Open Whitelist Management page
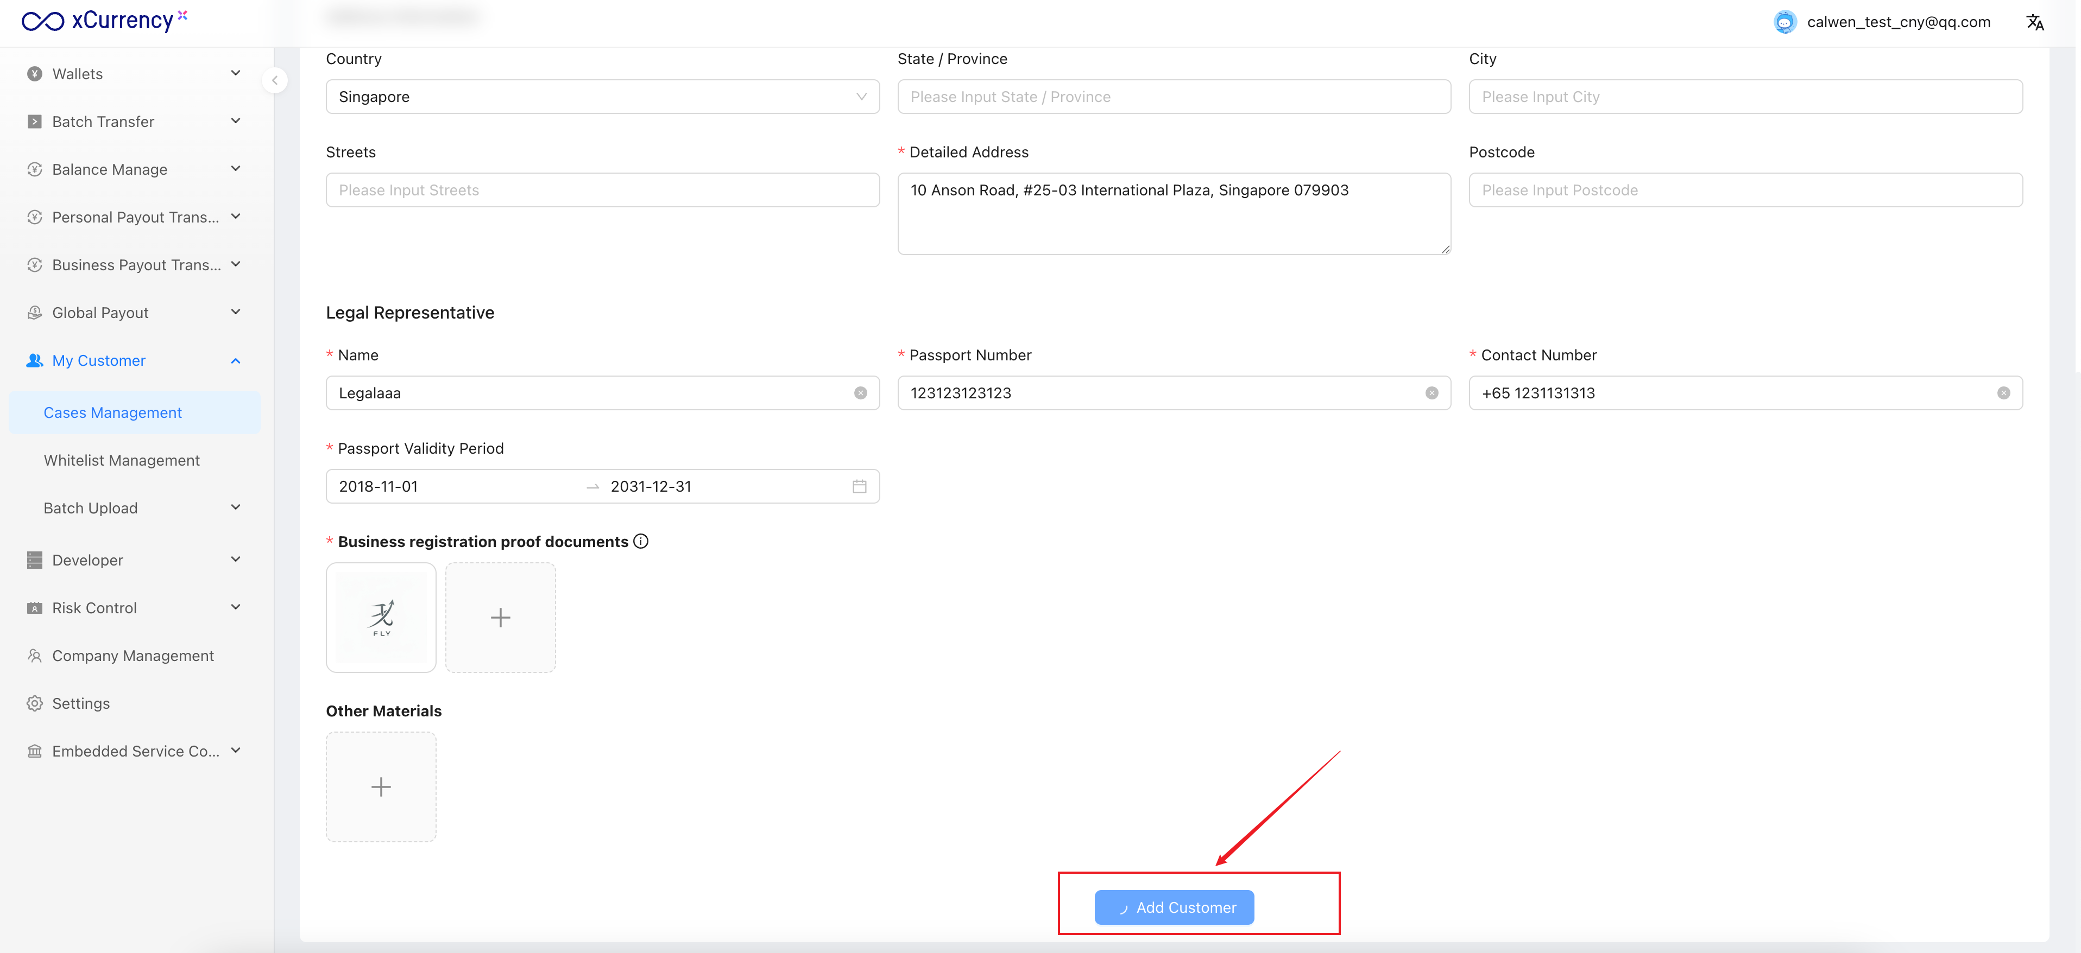 click(122, 460)
